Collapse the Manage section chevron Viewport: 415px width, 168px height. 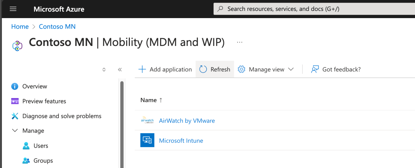tap(15, 131)
